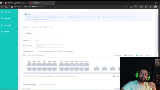This screenshot has height=90, width=160.
Task: Click the Selected legend swatch
Action: [x=136, y=55]
